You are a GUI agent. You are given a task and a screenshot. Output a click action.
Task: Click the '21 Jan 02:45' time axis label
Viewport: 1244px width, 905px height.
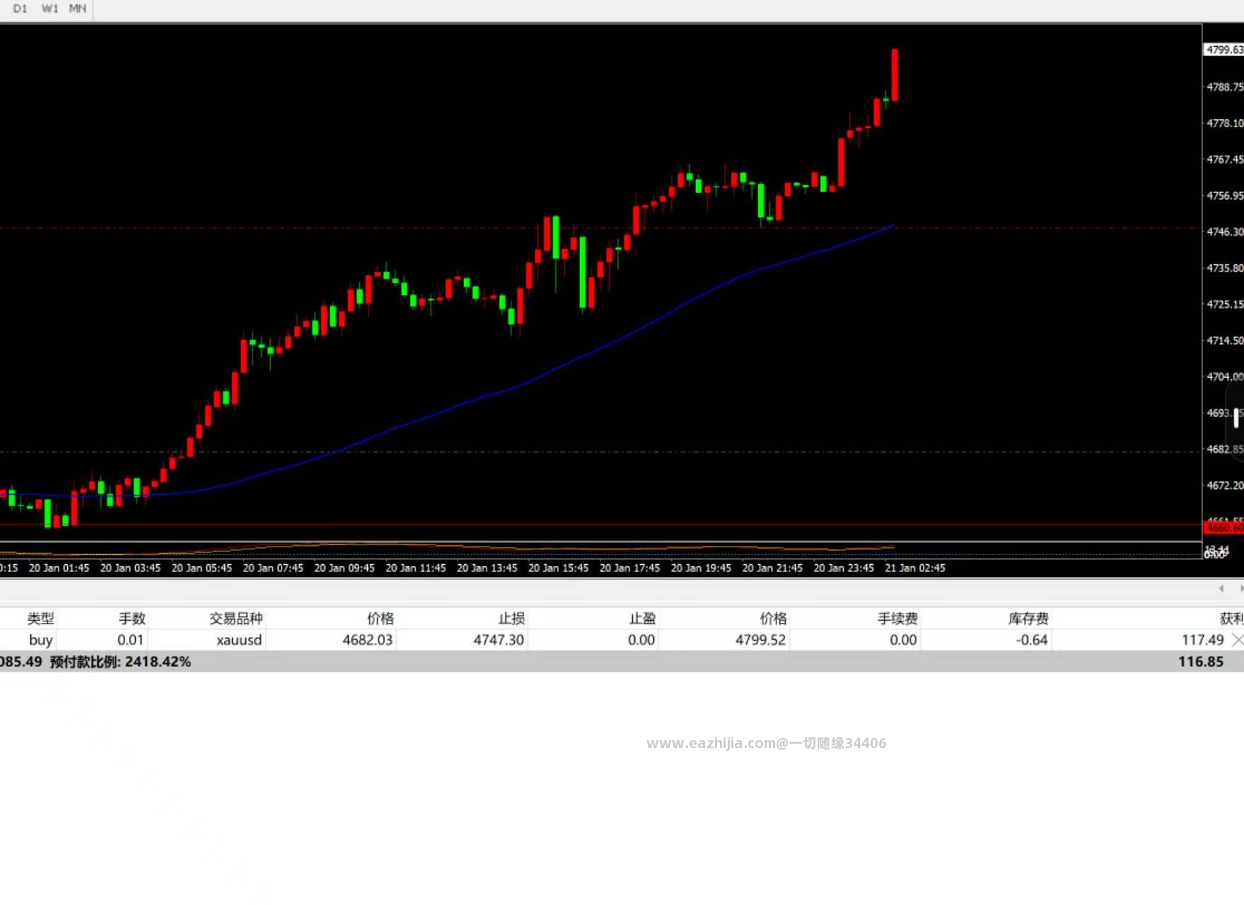[915, 568]
